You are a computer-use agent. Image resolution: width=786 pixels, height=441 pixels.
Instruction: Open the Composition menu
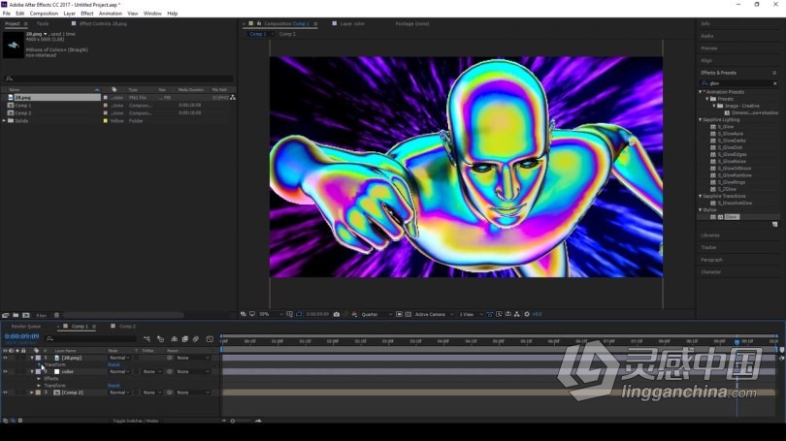click(44, 14)
